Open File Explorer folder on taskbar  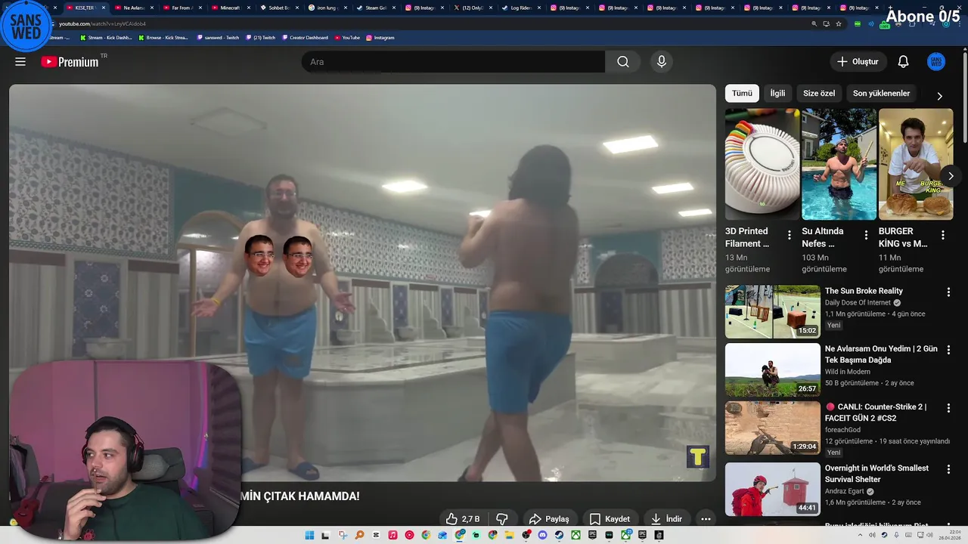pos(509,535)
